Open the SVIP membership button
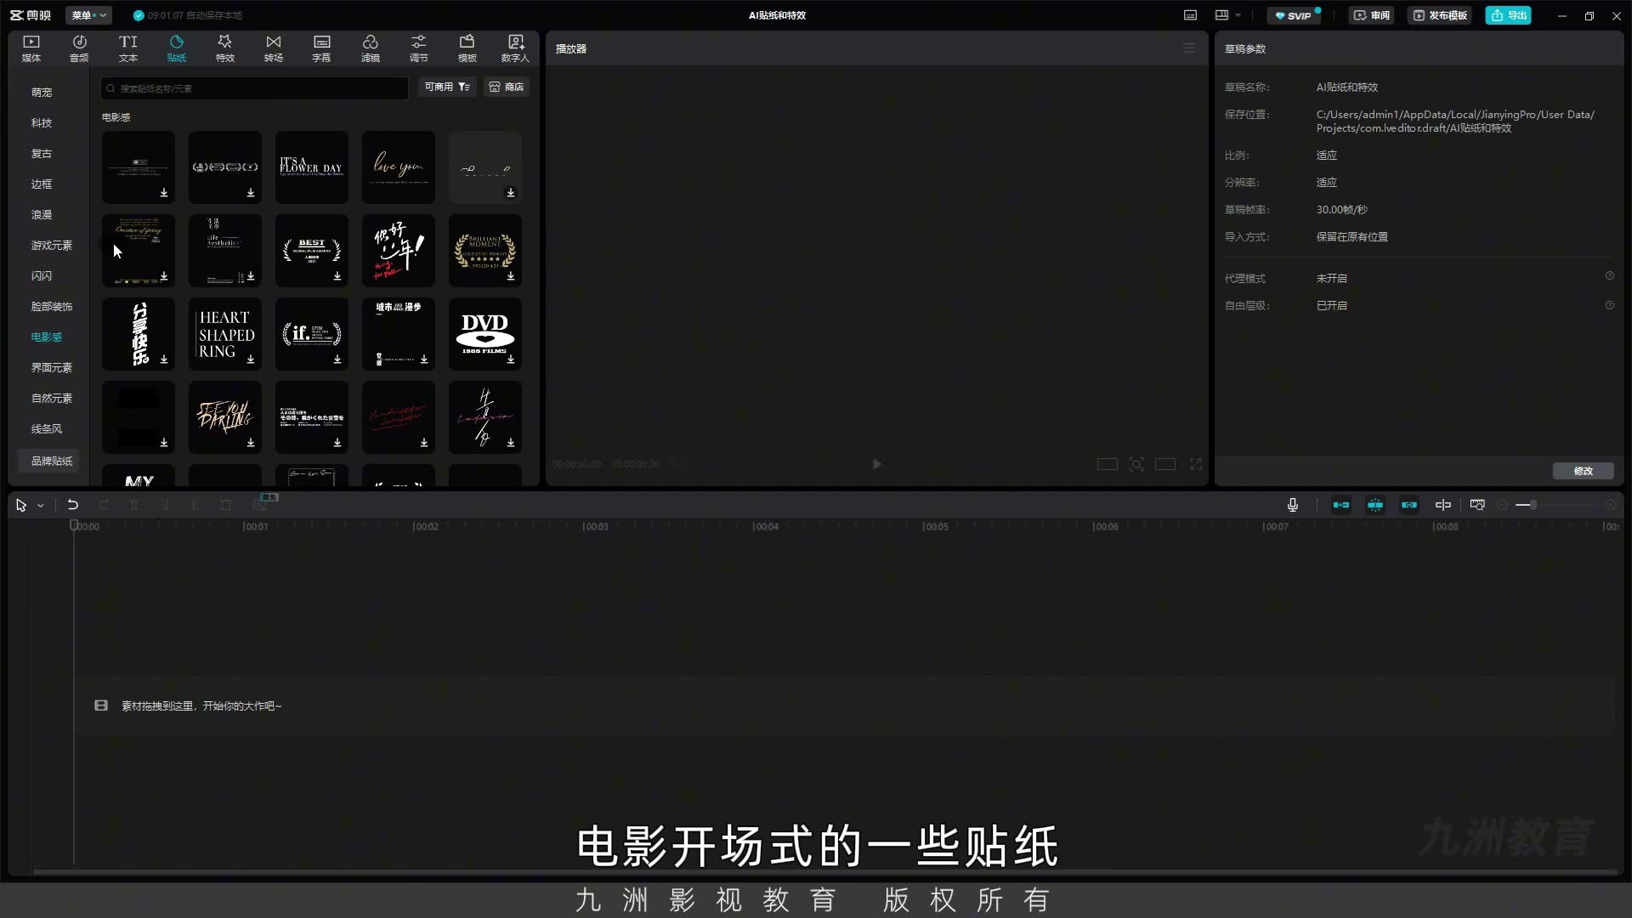This screenshot has width=1632, height=918. (x=1294, y=15)
